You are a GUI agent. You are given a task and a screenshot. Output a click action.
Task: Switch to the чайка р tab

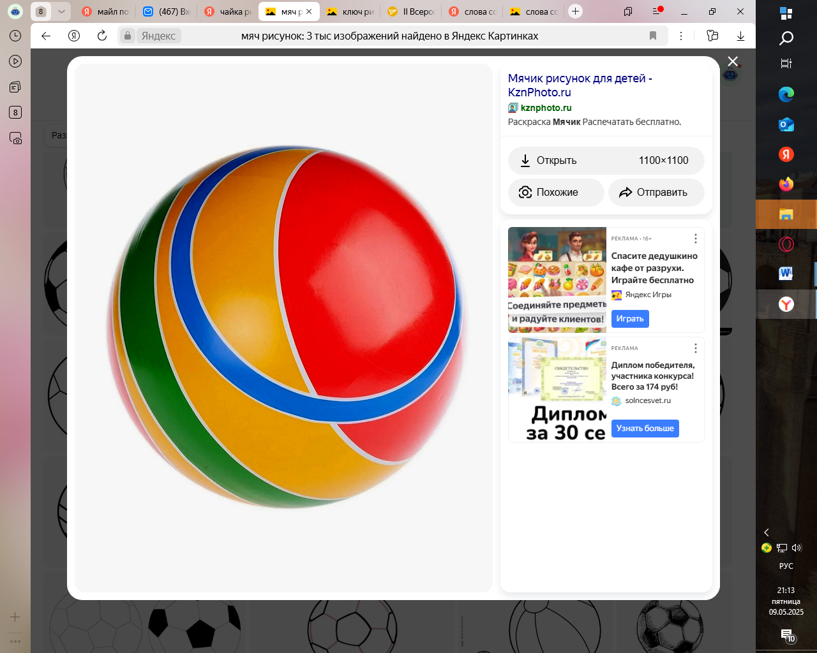pos(228,11)
